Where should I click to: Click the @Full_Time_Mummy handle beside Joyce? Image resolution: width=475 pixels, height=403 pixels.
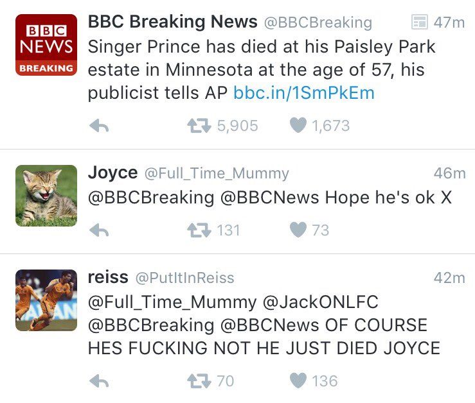point(217,174)
